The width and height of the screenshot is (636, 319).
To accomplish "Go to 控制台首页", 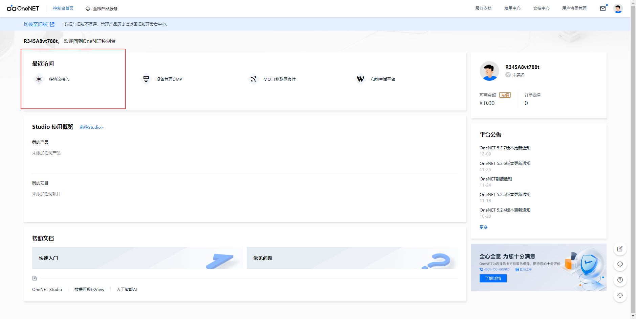I will pos(63,8).
